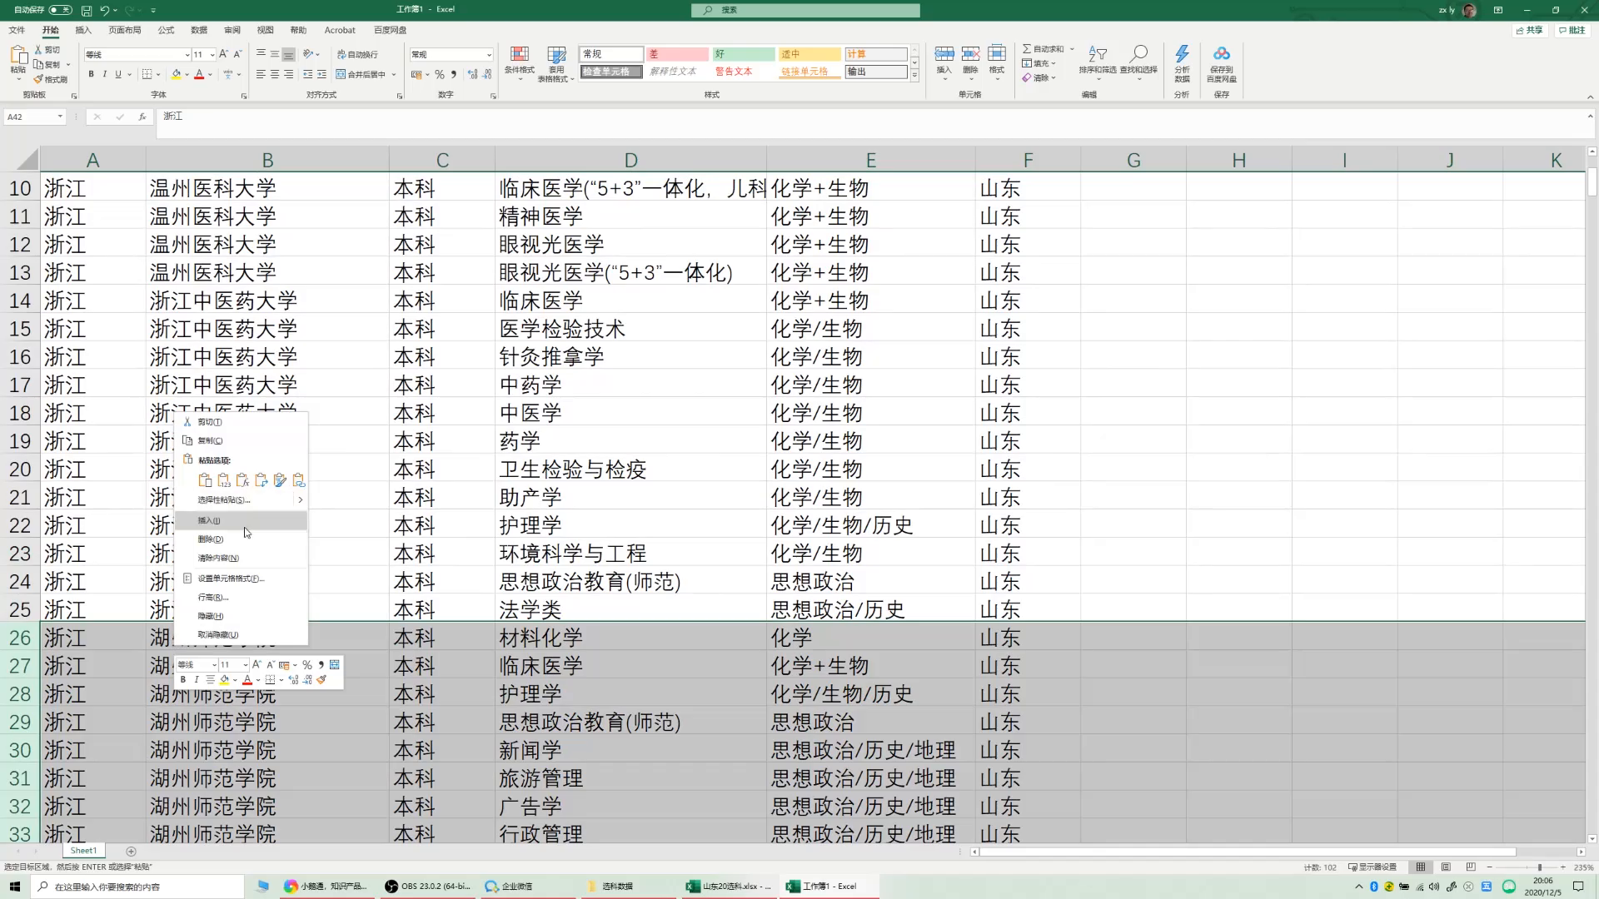Click Save to Baidu Netdisk icon
The width and height of the screenshot is (1599, 899).
(x=1221, y=55)
